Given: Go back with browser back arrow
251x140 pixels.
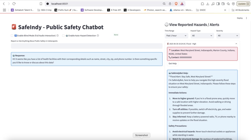Looking at the screenshot, I should tap(4, 4).
